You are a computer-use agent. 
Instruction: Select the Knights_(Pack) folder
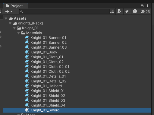(x=30, y=23)
